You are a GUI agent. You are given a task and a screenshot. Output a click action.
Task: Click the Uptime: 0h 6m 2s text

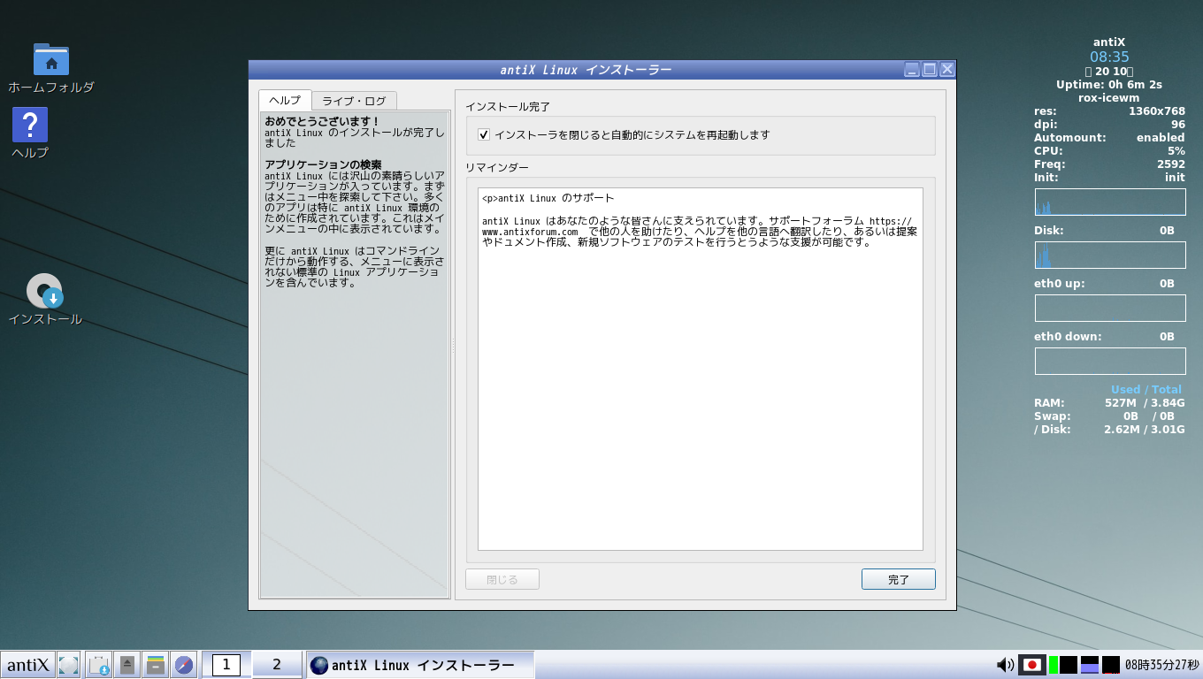1109,85
